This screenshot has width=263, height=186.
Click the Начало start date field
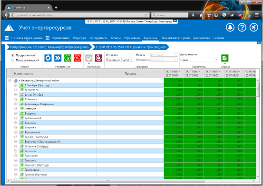tap(164, 55)
